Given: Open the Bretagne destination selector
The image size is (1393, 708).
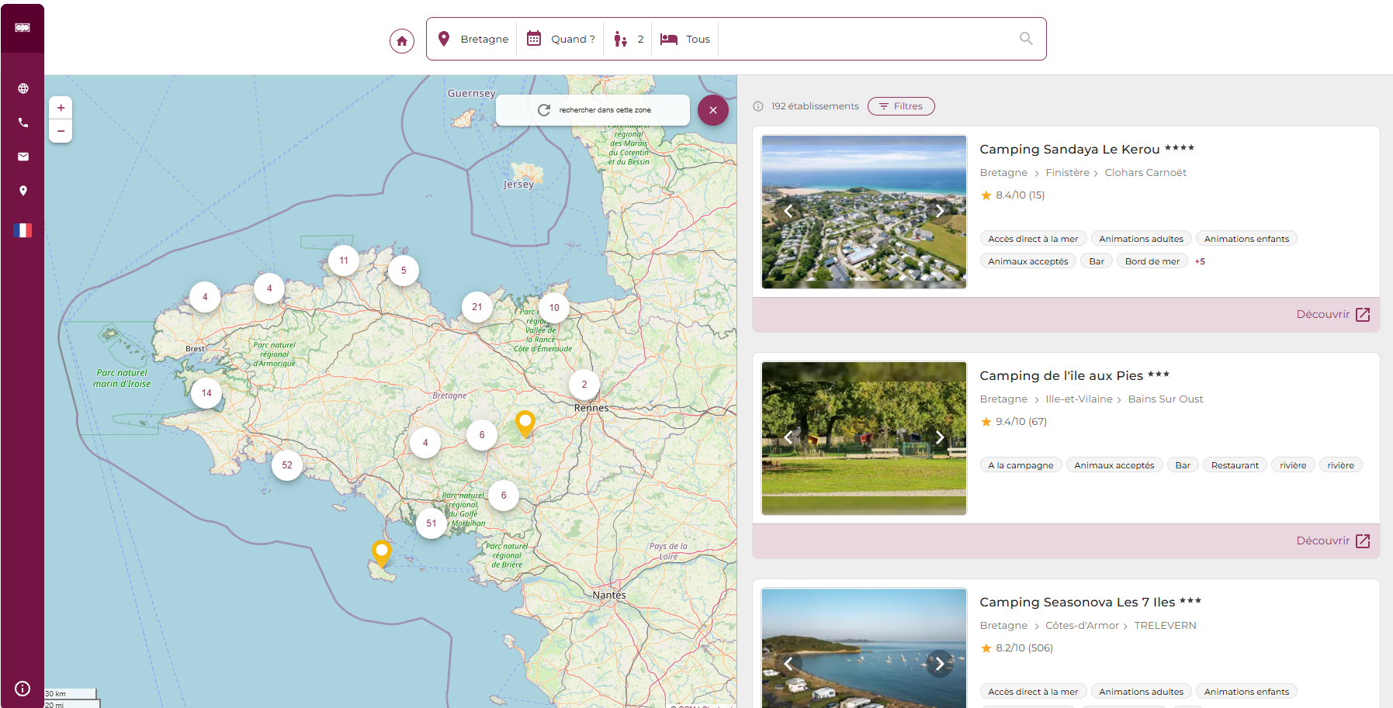Looking at the screenshot, I should click(473, 39).
